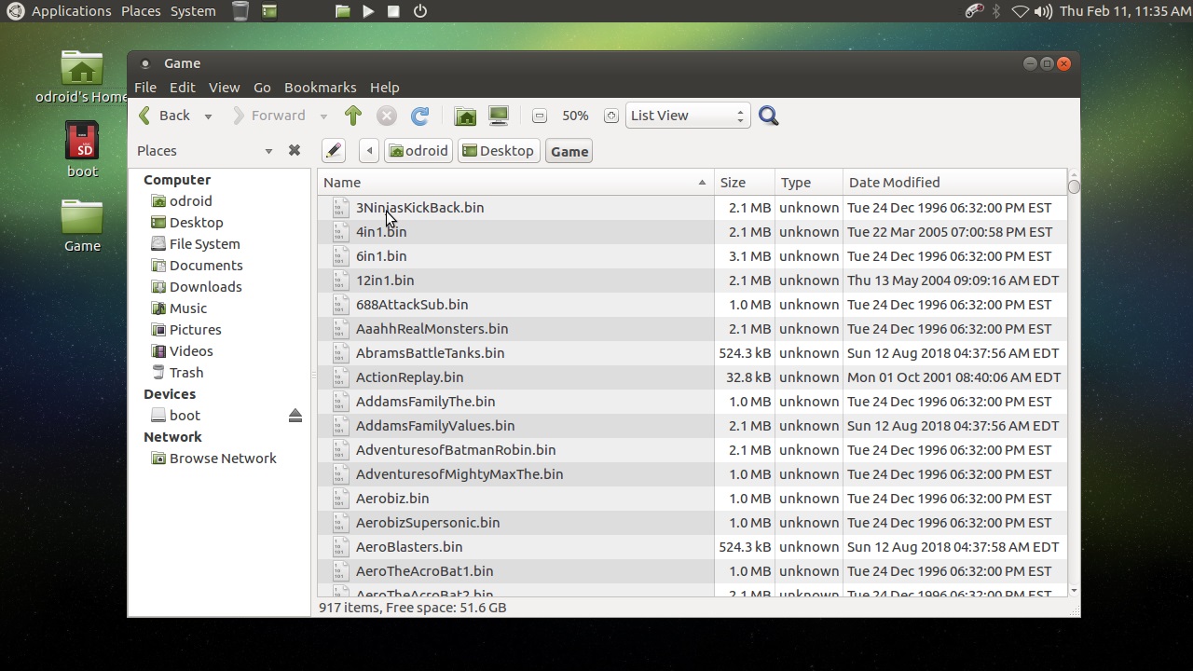Click the Back navigation button
The height and width of the screenshot is (671, 1193).
(164, 116)
